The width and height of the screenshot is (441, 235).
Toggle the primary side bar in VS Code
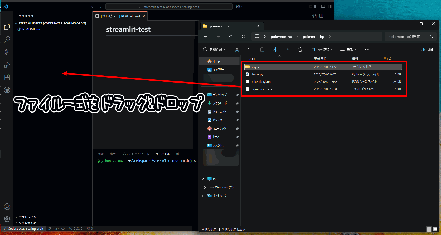[316, 7]
